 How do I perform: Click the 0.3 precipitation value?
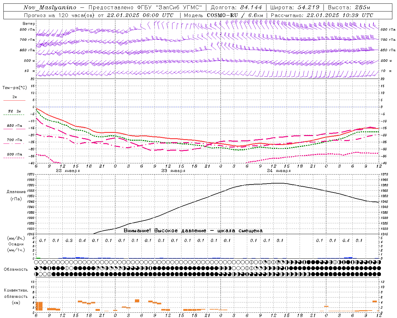69,241
